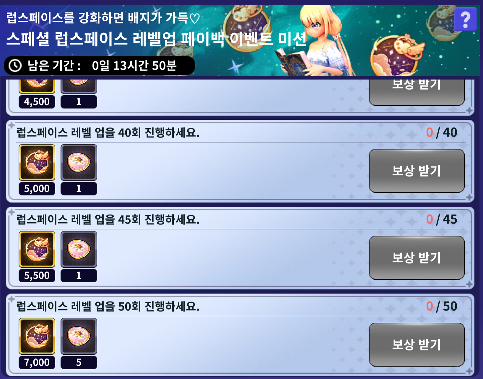Image resolution: width=483 pixels, height=379 pixels.
Task: Select the 7,000 badge quantity label
Action: pos(37,362)
